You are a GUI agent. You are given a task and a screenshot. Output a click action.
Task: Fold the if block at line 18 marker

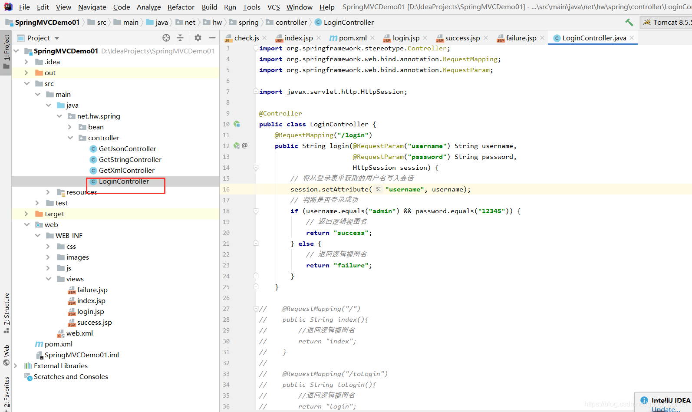click(256, 211)
